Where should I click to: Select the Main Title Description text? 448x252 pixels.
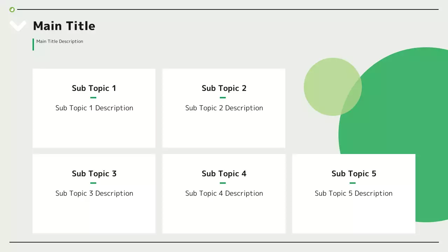(x=60, y=41)
